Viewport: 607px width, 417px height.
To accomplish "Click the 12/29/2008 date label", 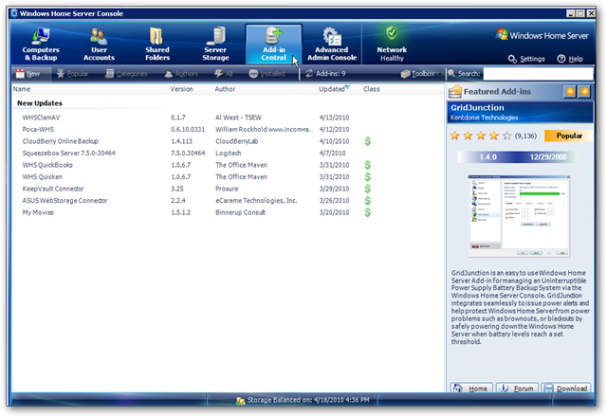I will [x=548, y=157].
